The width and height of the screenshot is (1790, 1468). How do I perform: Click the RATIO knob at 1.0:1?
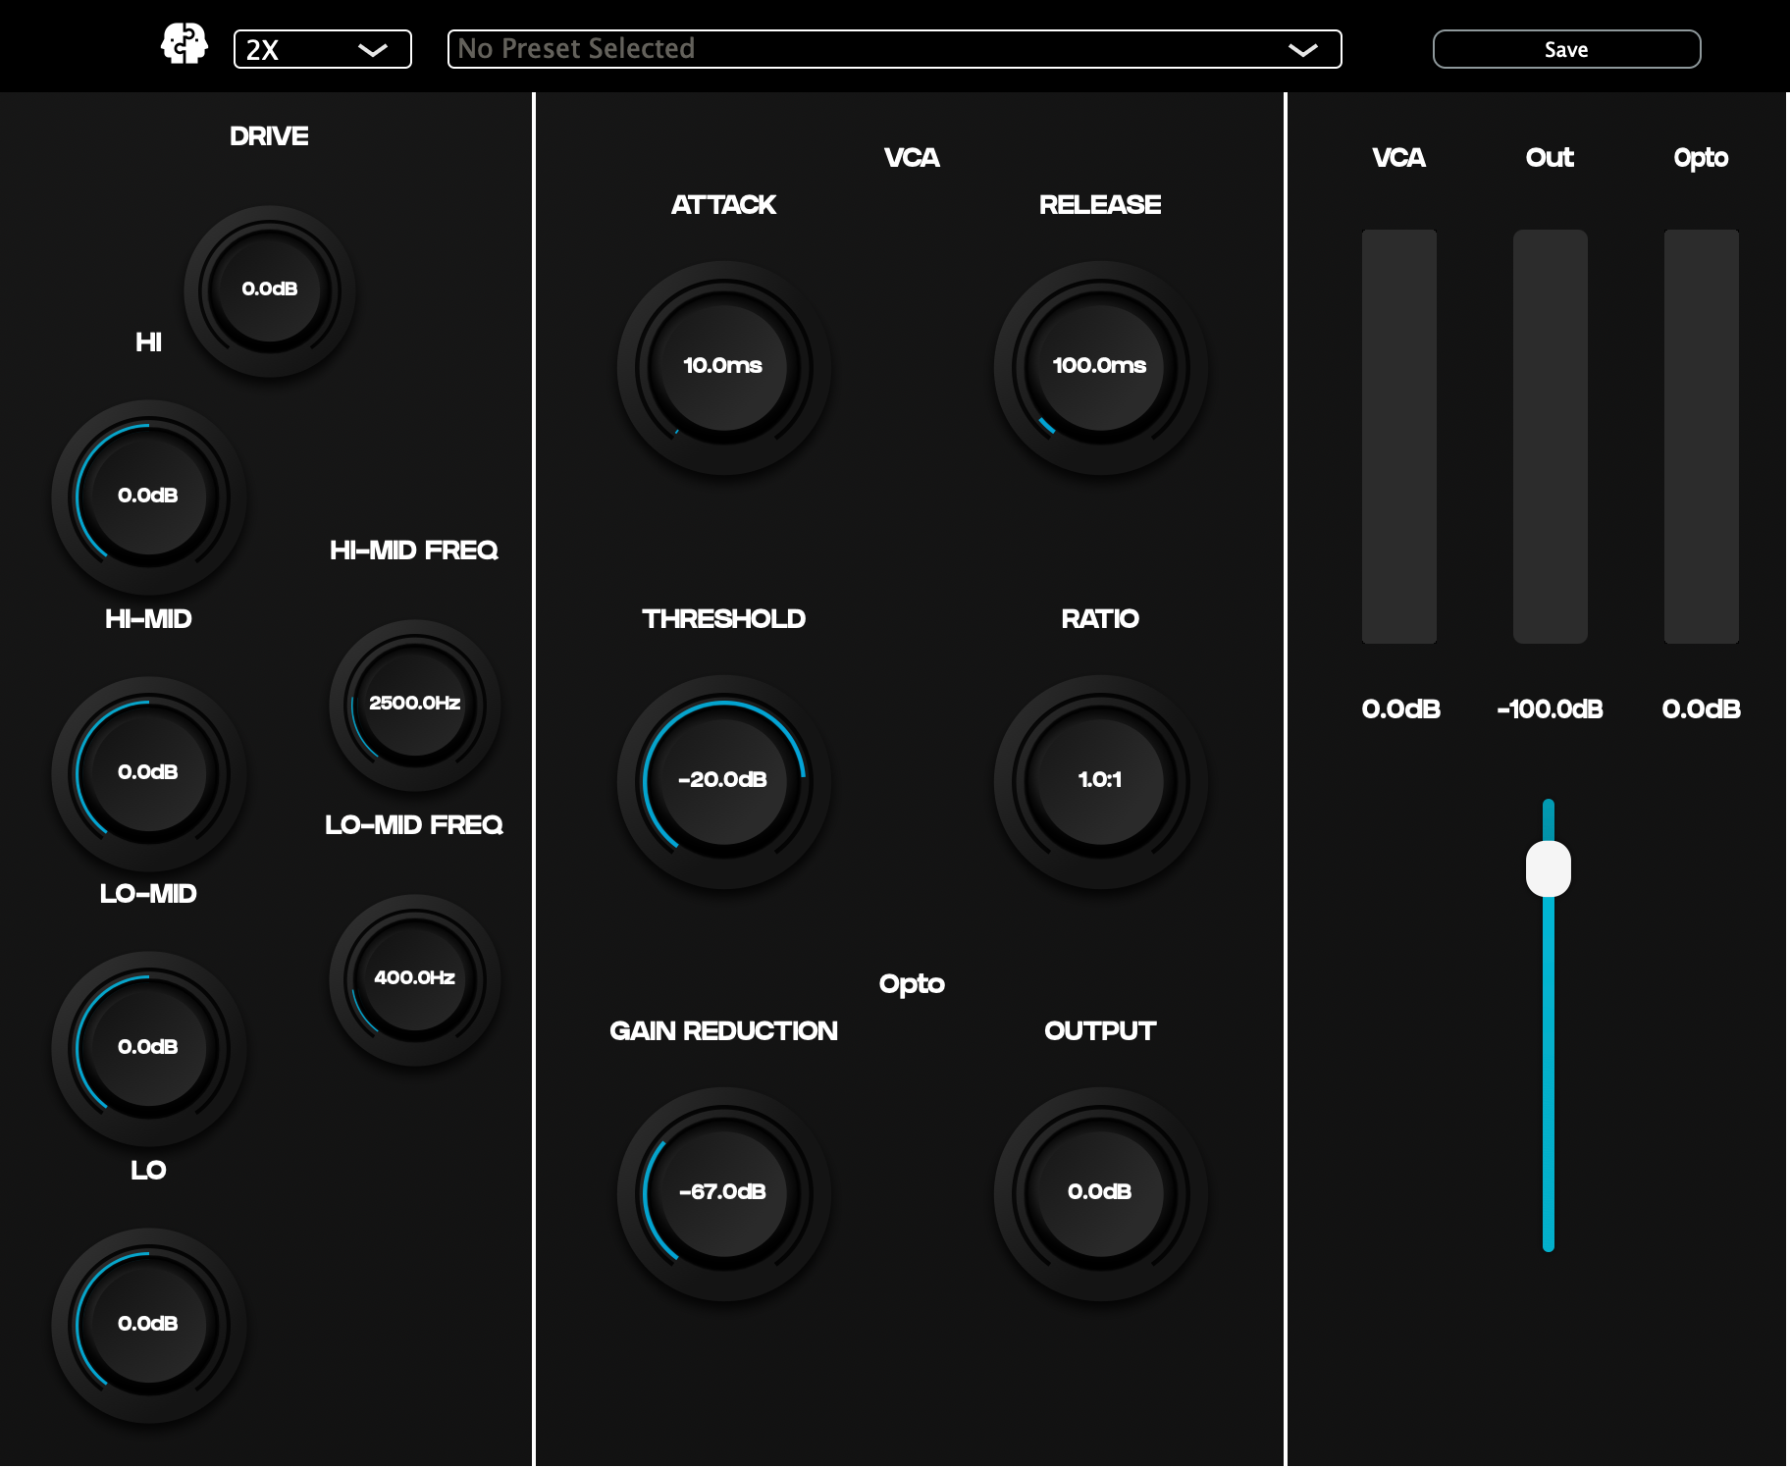tap(1100, 780)
